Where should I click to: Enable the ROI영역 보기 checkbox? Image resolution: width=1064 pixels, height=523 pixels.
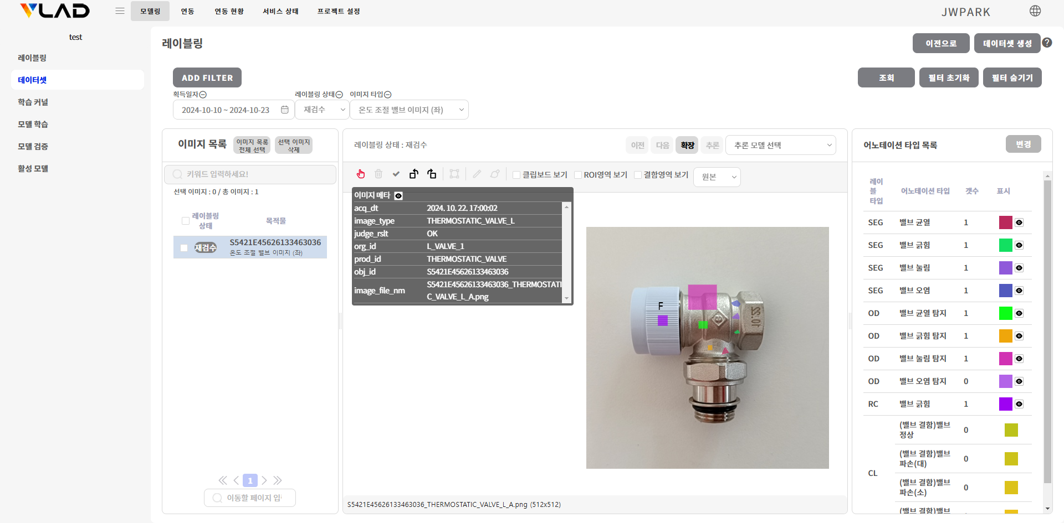click(578, 175)
